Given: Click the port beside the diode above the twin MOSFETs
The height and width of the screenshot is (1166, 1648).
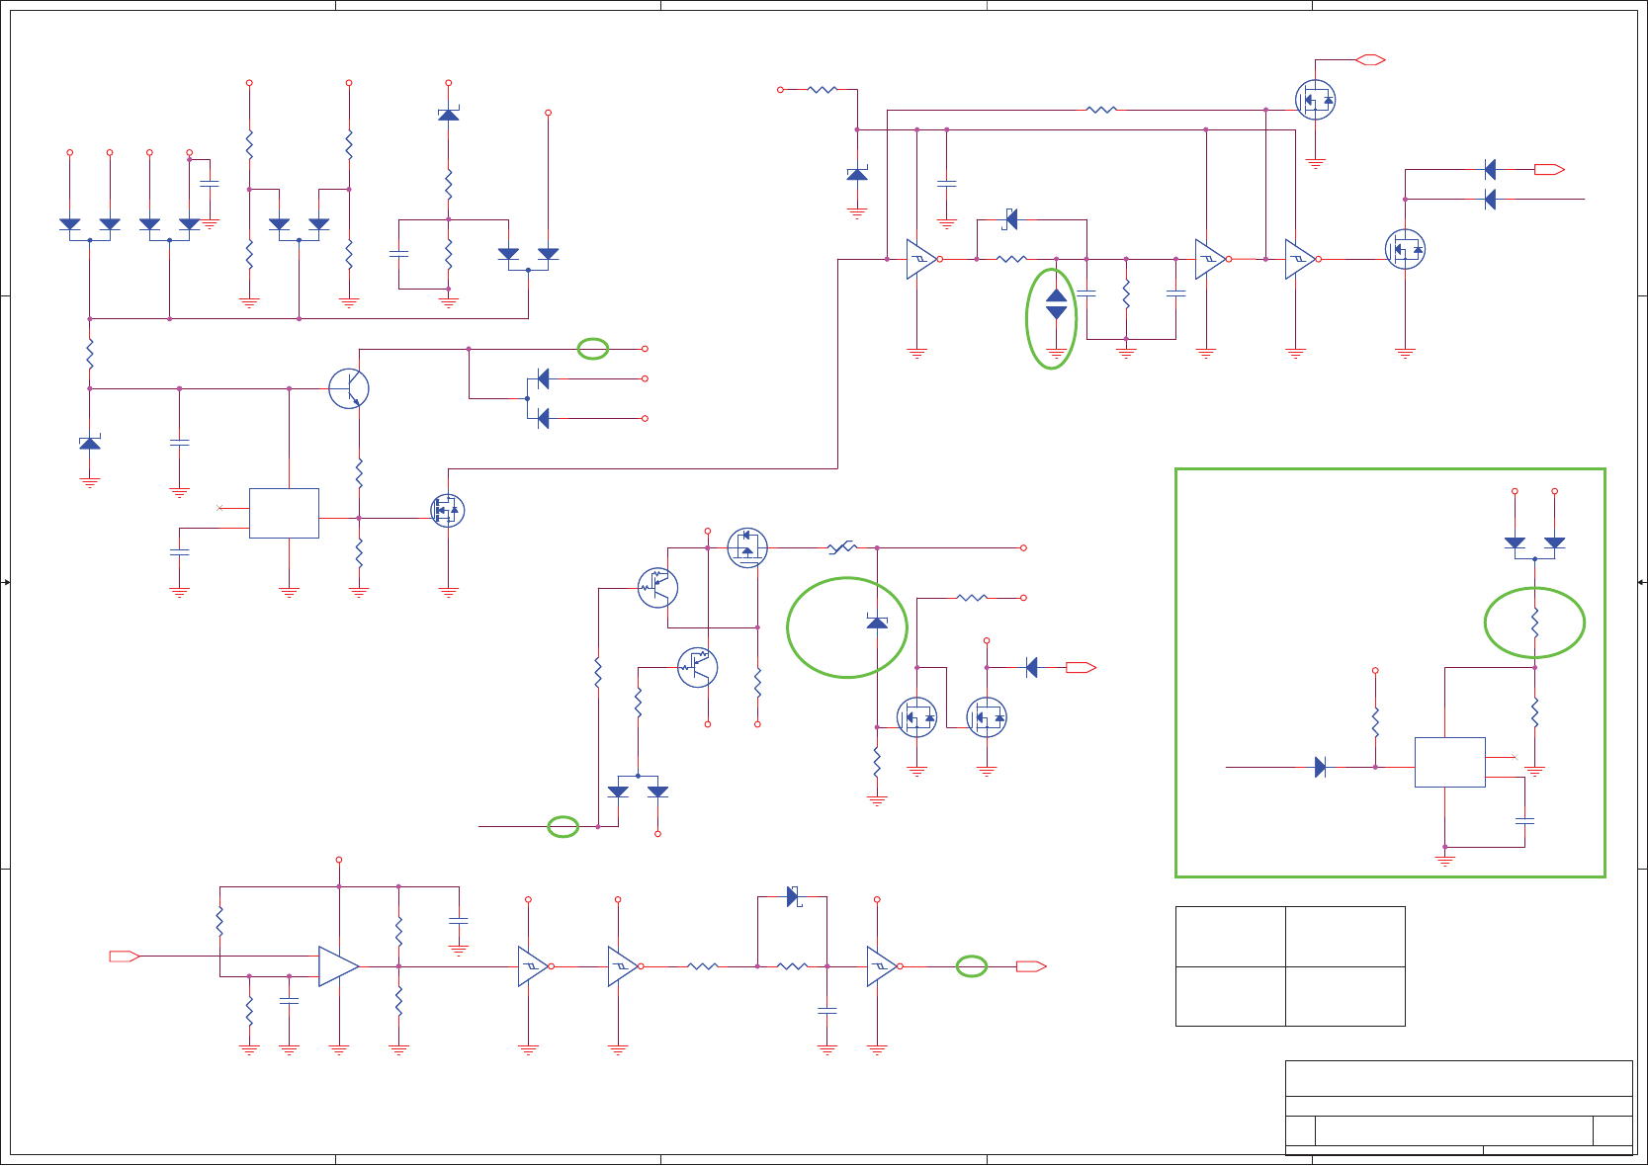Looking at the screenshot, I should (1081, 668).
